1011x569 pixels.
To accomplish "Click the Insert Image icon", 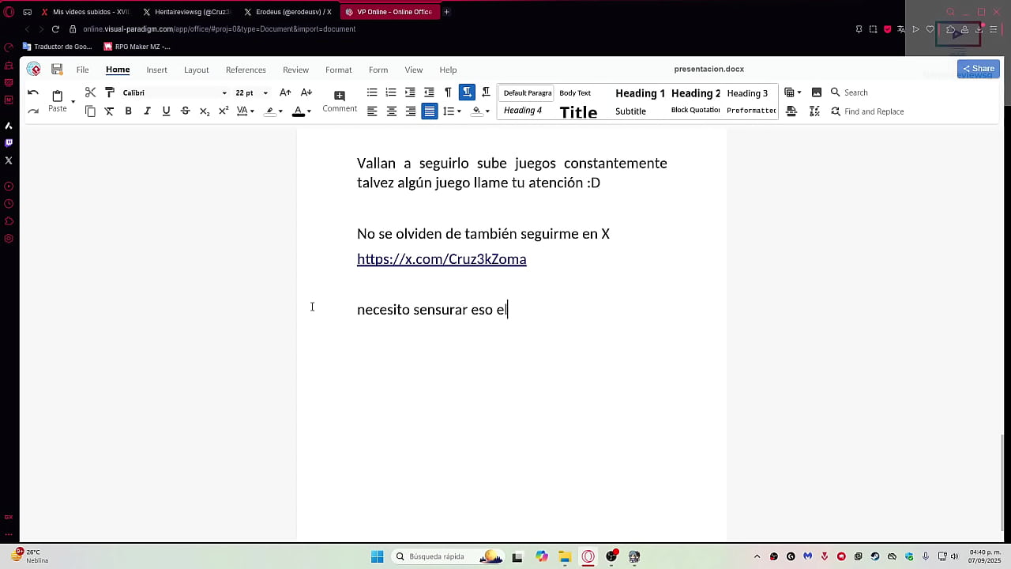I will tap(817, 92).
